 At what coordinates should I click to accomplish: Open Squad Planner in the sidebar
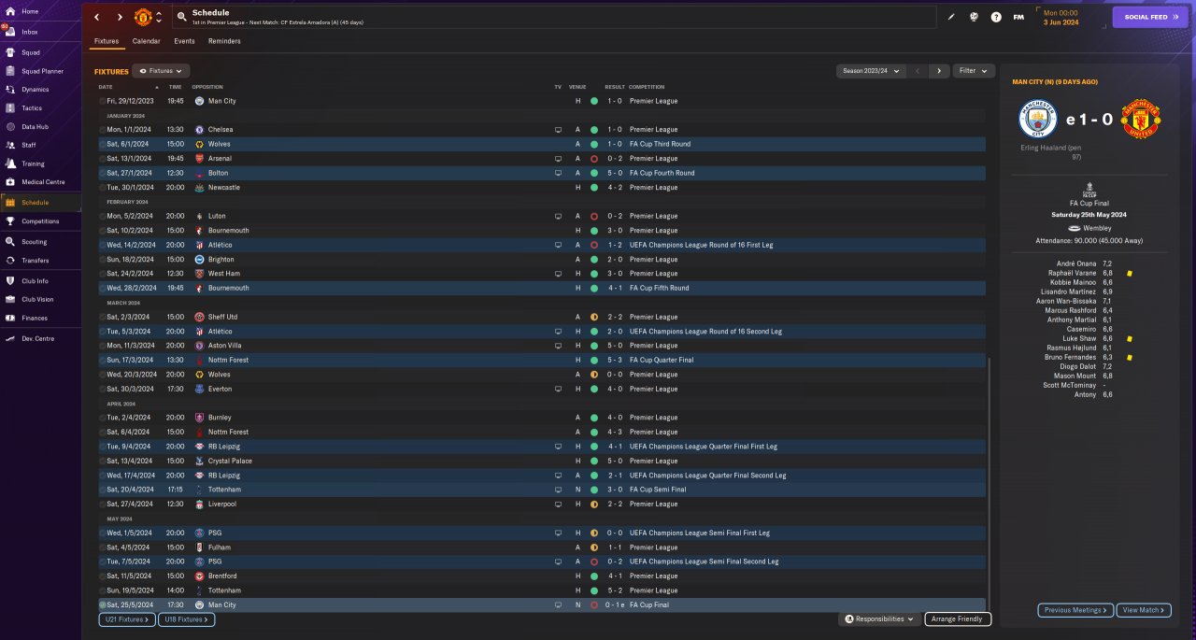[42, 71]
